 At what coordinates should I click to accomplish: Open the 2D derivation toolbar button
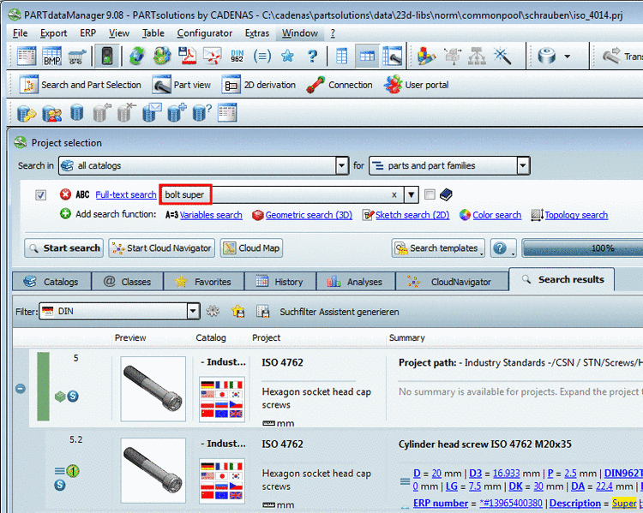[259, 85]
